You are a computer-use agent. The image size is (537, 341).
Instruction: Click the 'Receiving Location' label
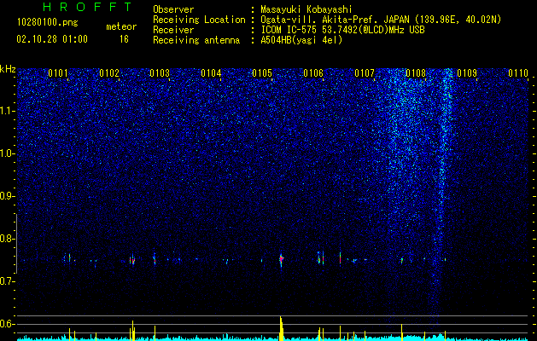click(x=199, y=20)
